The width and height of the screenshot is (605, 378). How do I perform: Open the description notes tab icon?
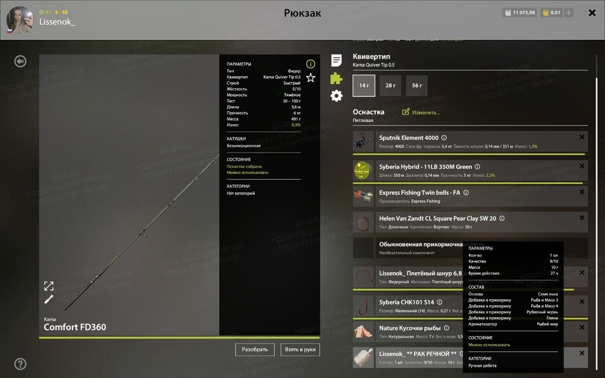(x=337, y=60)
